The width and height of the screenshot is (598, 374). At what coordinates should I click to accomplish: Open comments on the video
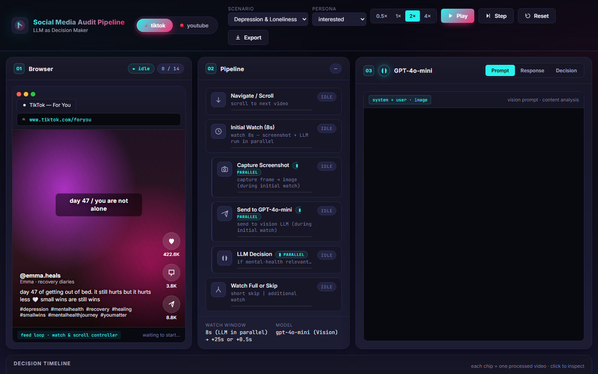[x=172, y=273]
